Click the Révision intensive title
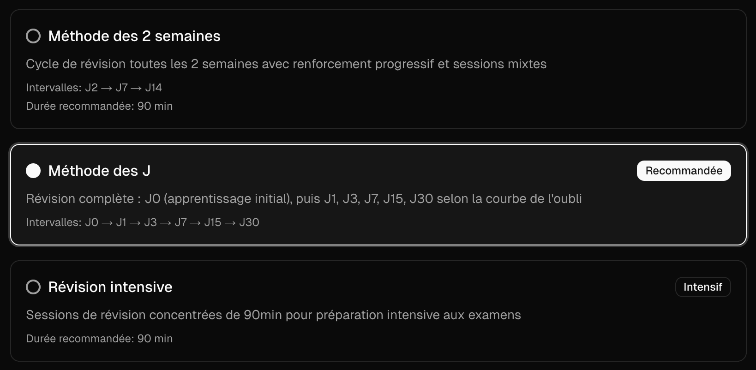Screen dimensions: 756x370 tap(110, 287)
